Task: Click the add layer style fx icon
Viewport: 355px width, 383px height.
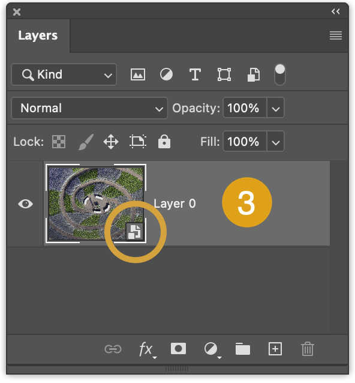Action: tap(147, 349)
